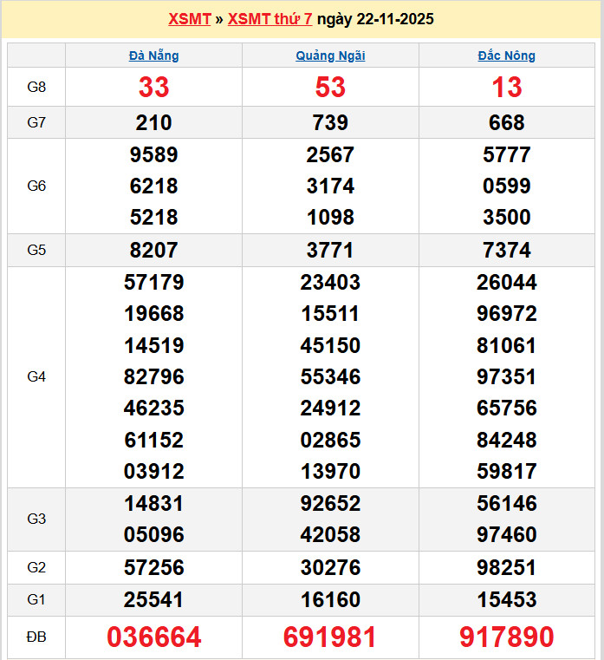
Task: Click the red G8 number 33
Action: (153, 87)
